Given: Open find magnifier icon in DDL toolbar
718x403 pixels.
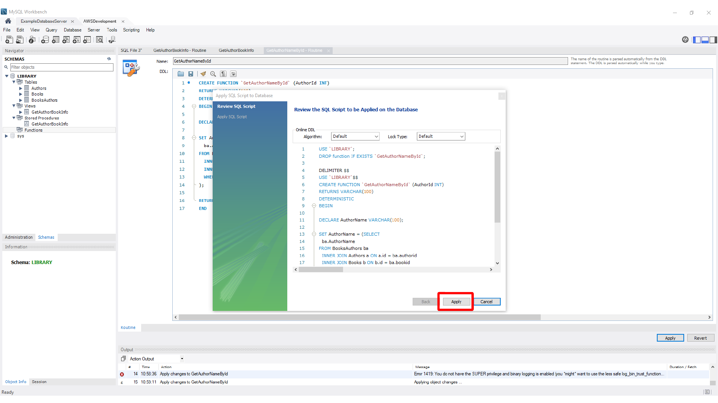Looking at the screenshot, I should click(213, 74).
